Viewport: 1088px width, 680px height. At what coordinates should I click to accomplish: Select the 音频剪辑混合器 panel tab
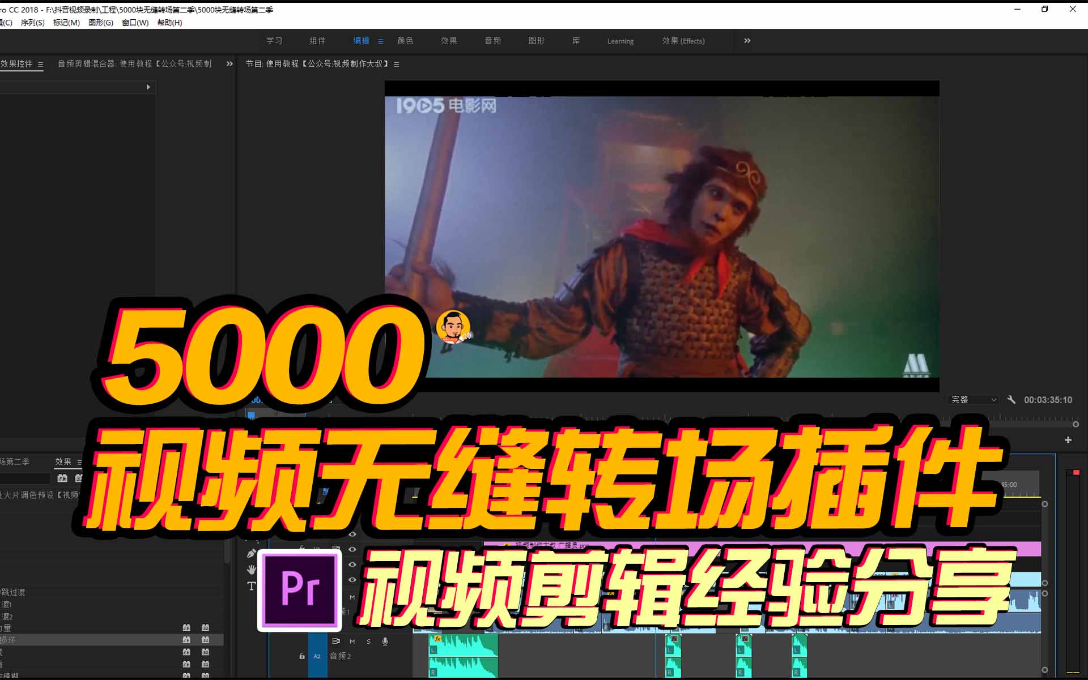coord(134,64)
